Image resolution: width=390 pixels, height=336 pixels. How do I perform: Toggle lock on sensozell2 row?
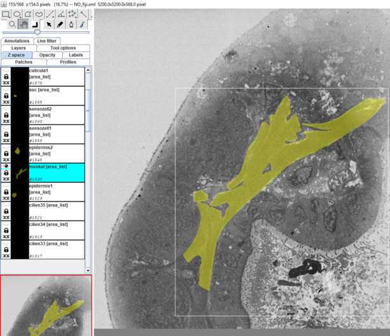click(x=6, y=115)
